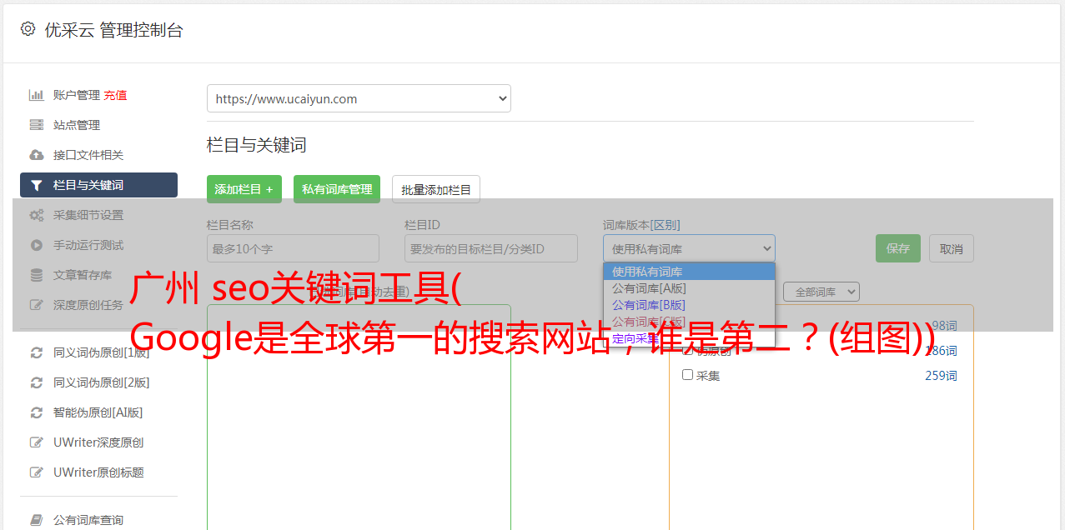1065x530 pixels.
Task: Click the 私有词库管理 button
Action: tap(337, 189)
